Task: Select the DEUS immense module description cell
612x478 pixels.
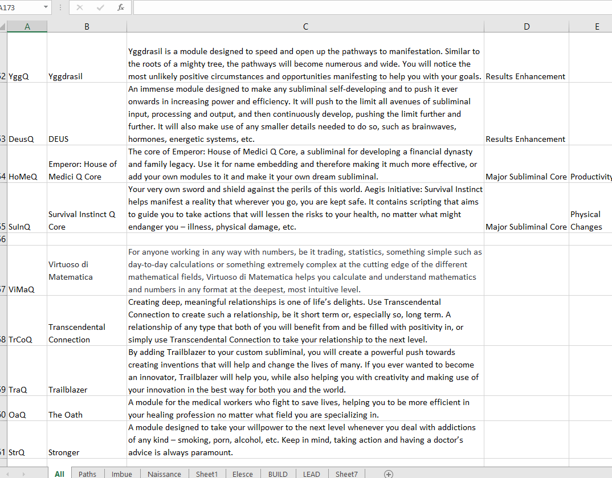Action: click(x=305, y=114)
